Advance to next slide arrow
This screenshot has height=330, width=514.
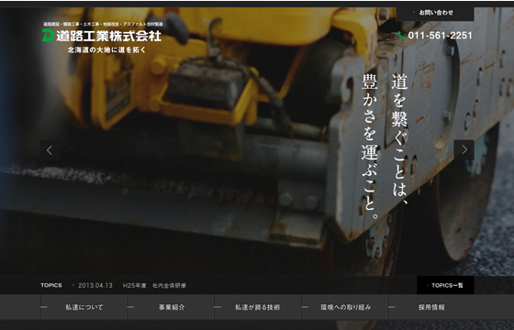[x=464, y=150]
